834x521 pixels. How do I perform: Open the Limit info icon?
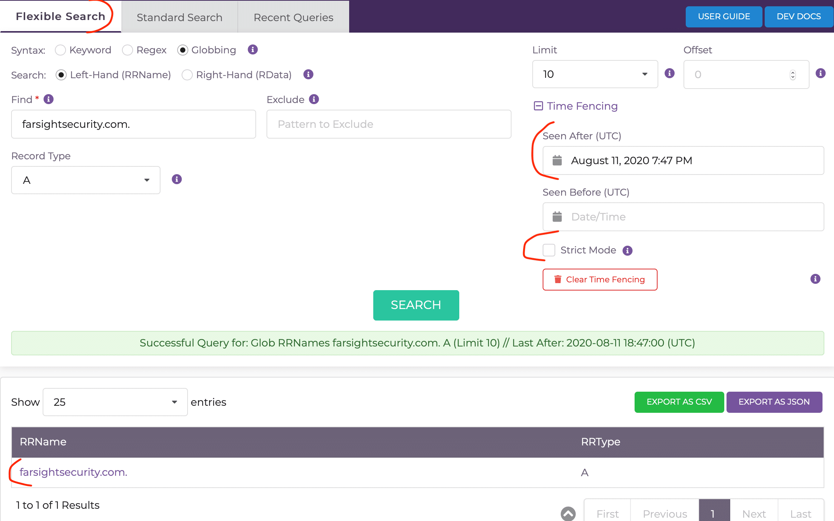[x=669, y=73]
